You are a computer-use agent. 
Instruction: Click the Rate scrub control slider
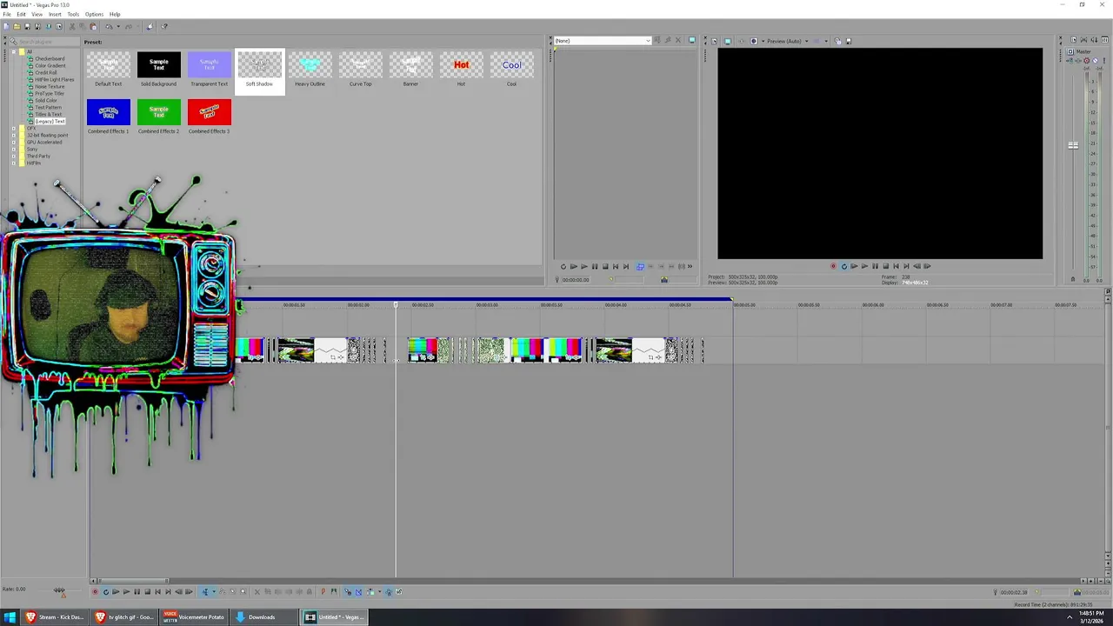pyautogui.click(x=59, y=591)
